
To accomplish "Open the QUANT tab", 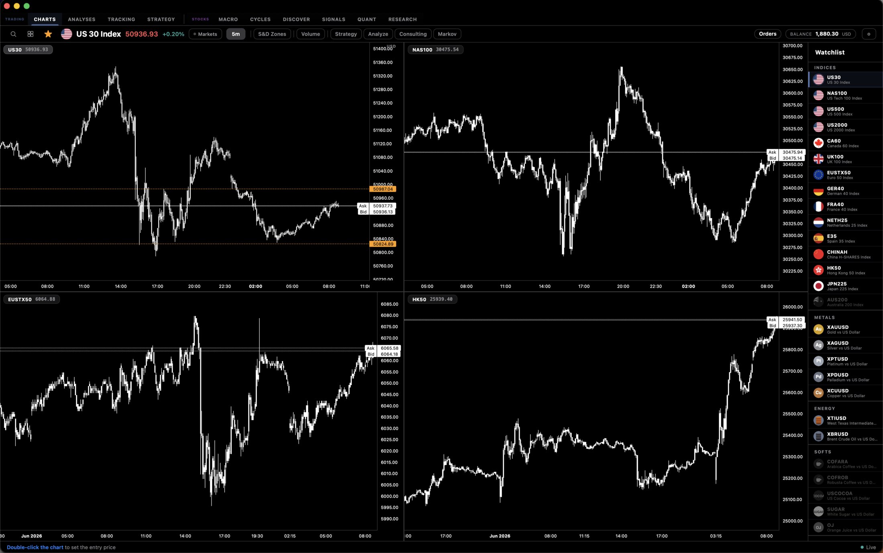I will pos(367,19).
